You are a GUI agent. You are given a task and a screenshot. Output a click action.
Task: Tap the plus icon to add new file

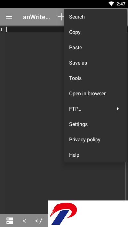click(61, 17)
